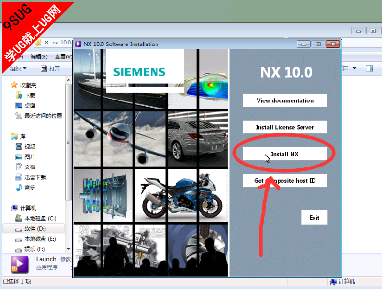This screenshot has height=289, width=382.
Task: Expand the view options dropdown arrow in Explorer
Action: pyautogui.click(x=354, y=68)
